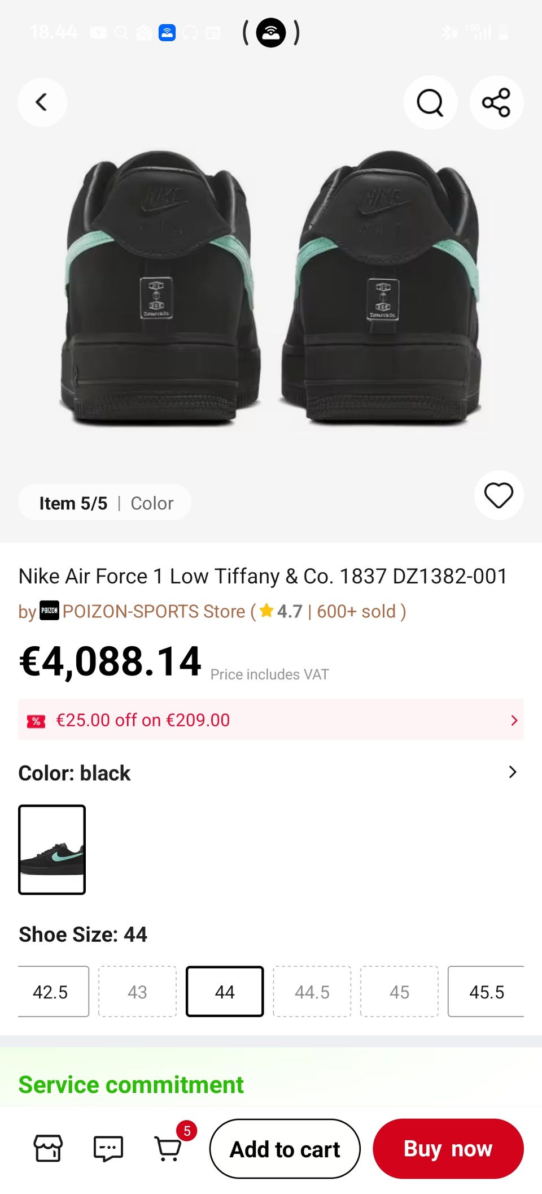Tap the back arrow icon
The width and height of the screenshot is (542, 1194).
tap(42, 102)
